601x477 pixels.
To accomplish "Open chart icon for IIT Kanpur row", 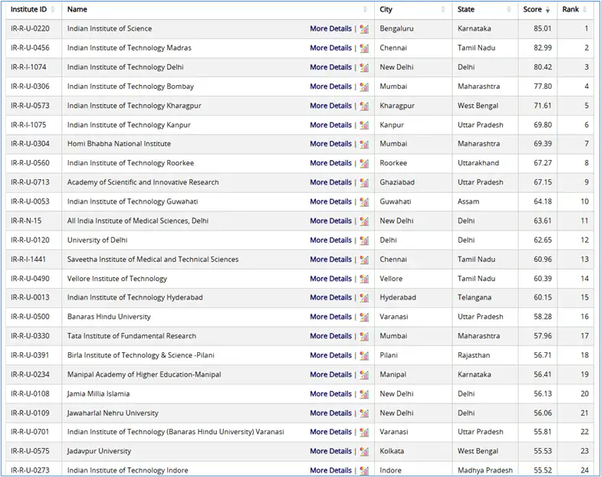I will tap(364, 125).
